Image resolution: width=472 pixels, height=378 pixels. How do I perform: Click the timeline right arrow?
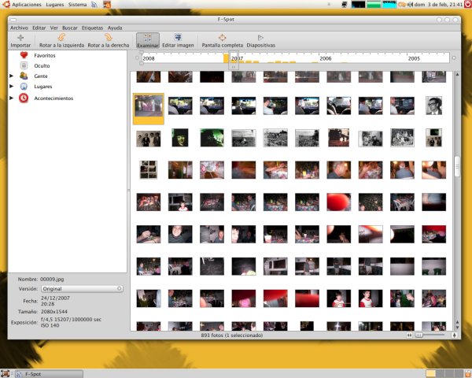click(x=454, y=57)
